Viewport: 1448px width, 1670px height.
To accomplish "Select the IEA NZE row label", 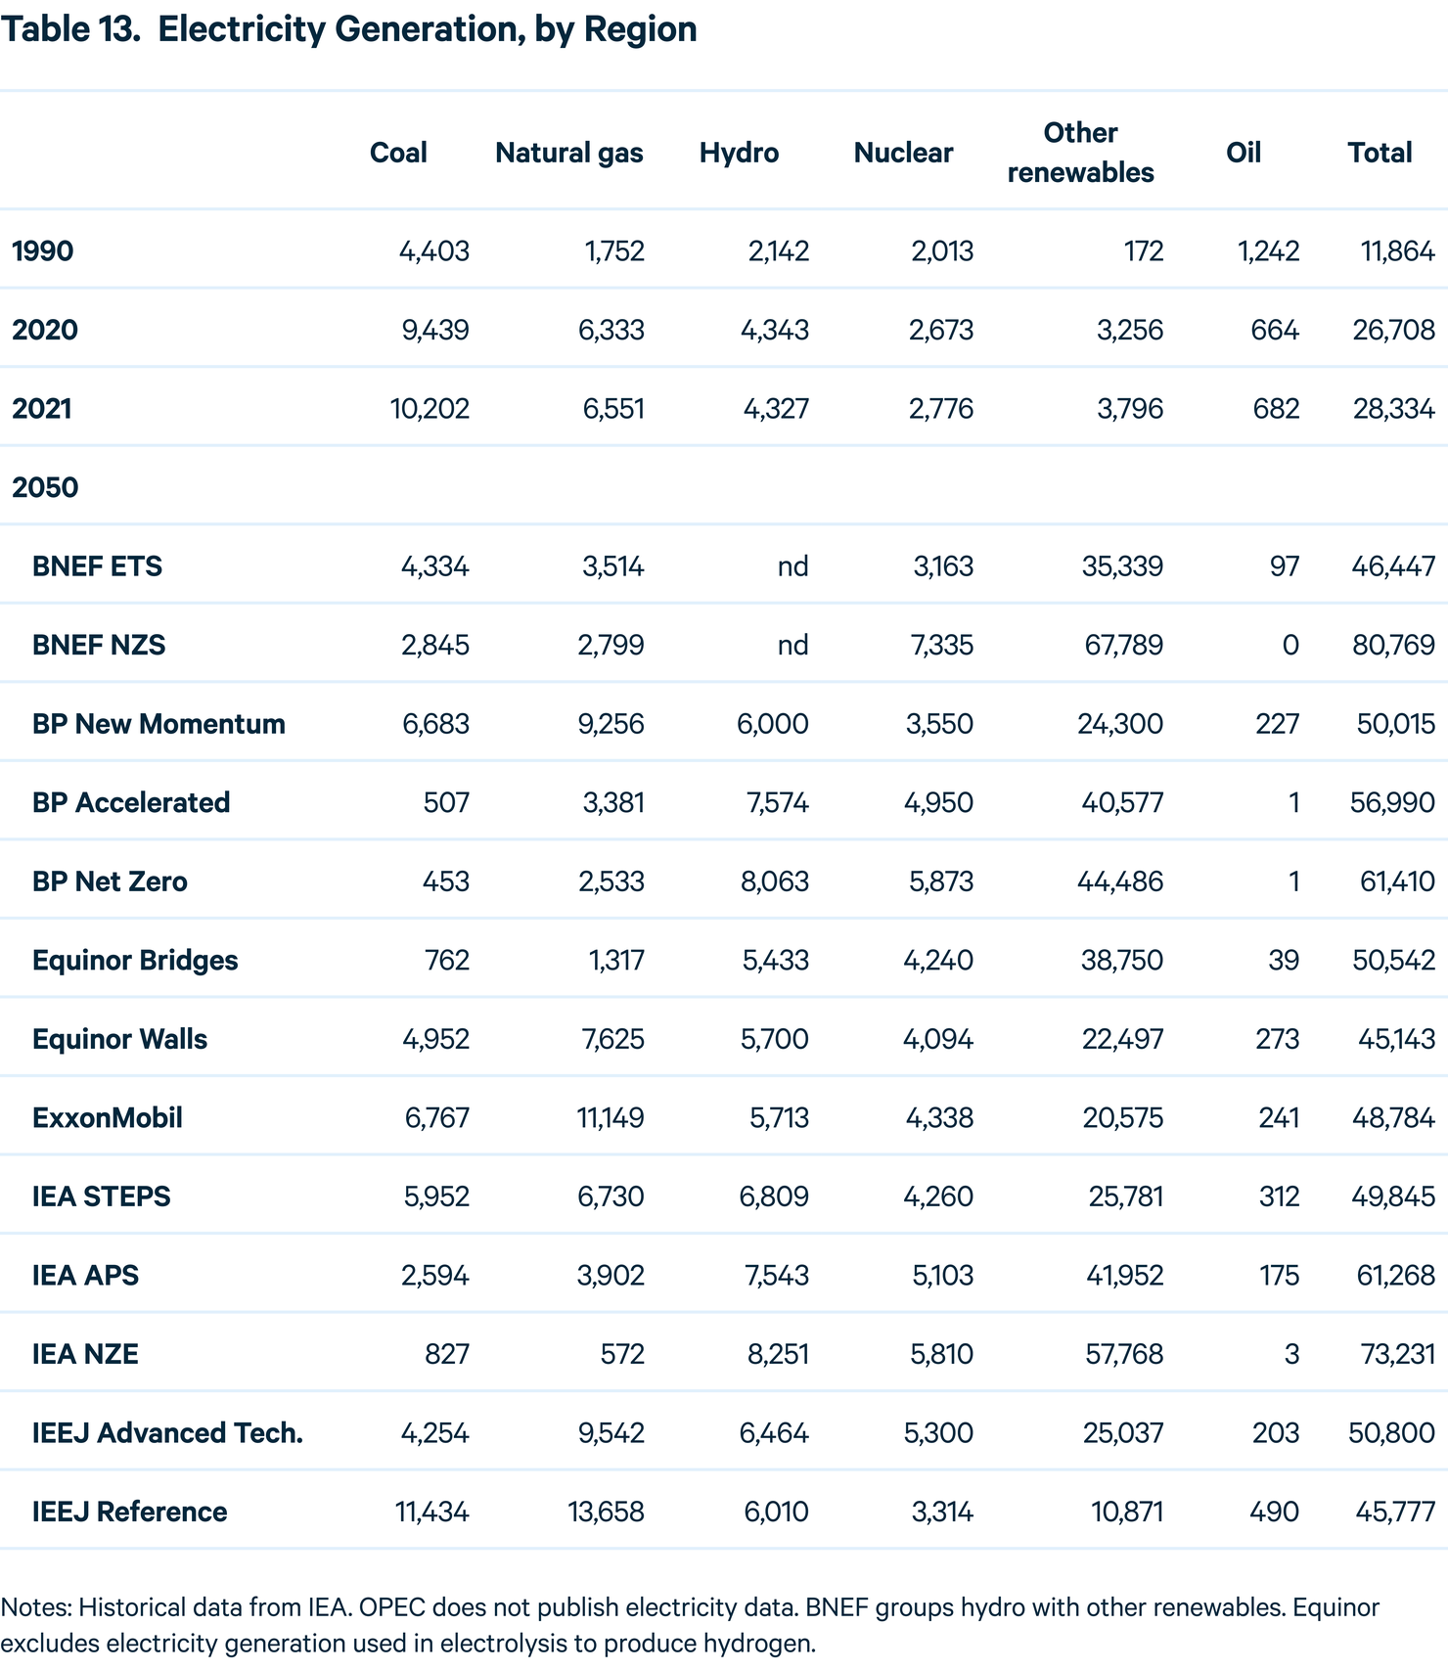I will (x=85, y=1354).
